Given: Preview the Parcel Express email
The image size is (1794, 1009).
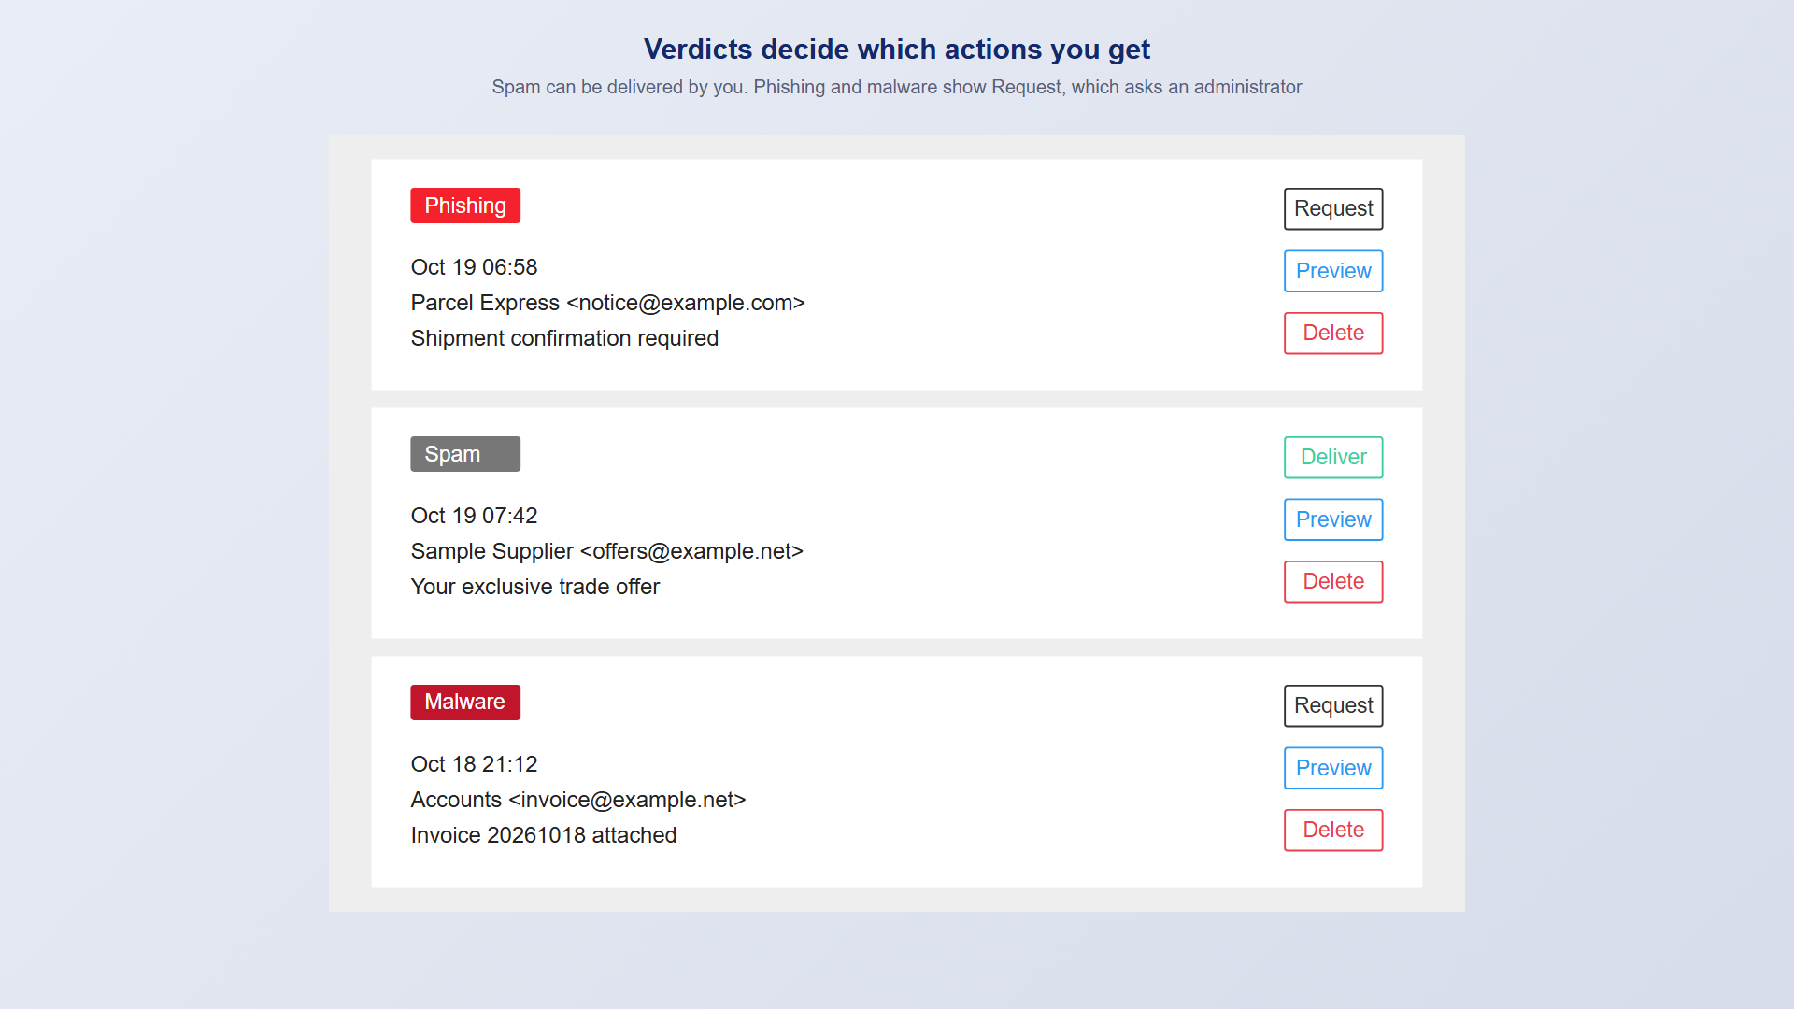Looking at the screenshot, I should point(1333,271).
